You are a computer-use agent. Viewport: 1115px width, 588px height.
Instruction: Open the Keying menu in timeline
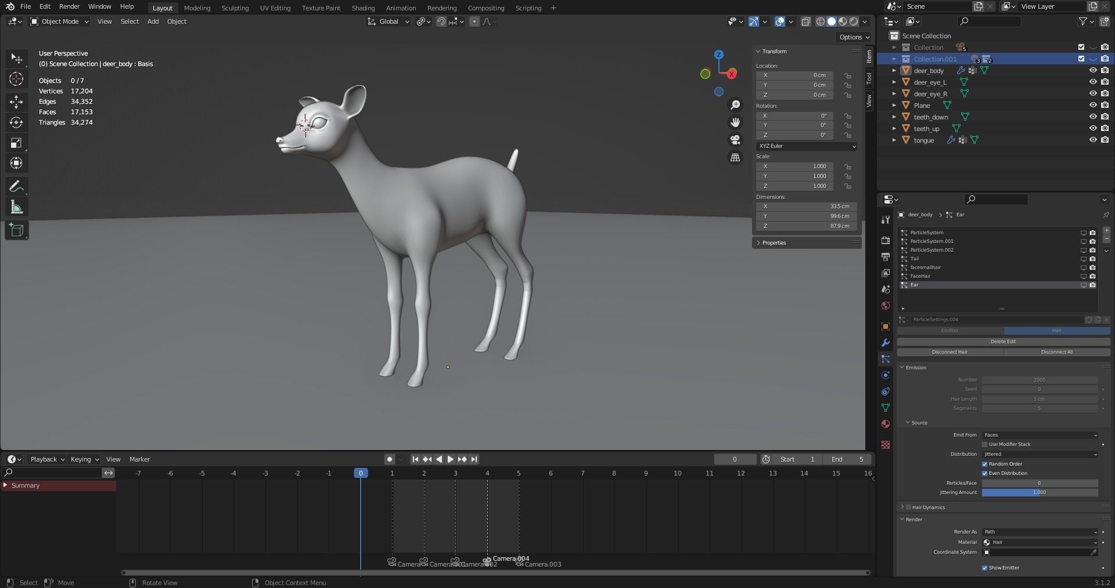pyautogui.click(x=84, y=459)
